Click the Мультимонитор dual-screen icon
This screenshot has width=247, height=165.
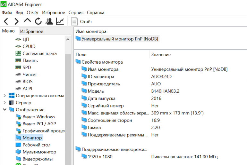(18, 152)
